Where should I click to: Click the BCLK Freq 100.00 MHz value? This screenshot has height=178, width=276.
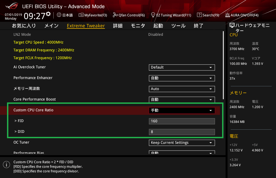[238, 63]
